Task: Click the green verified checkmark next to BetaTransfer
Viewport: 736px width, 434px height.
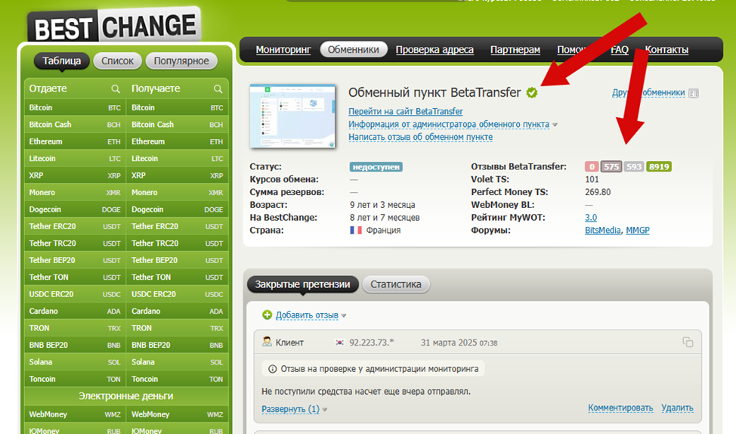Action: tap(532, 93)
